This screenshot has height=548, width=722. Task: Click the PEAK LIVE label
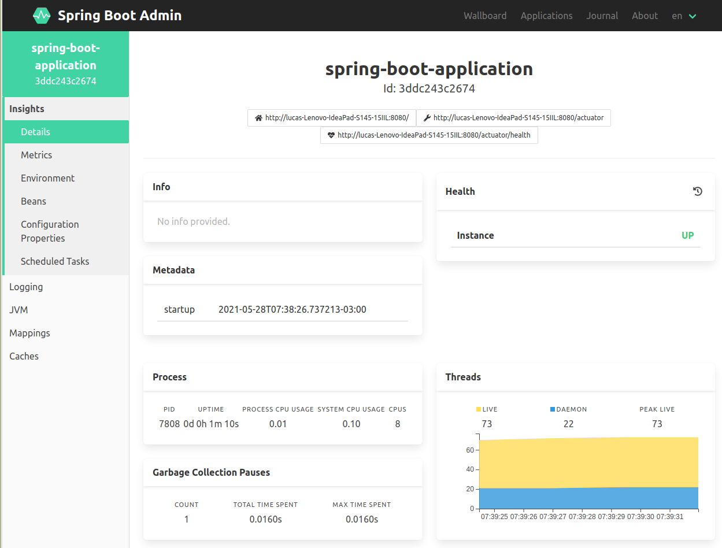pos(657,409)
